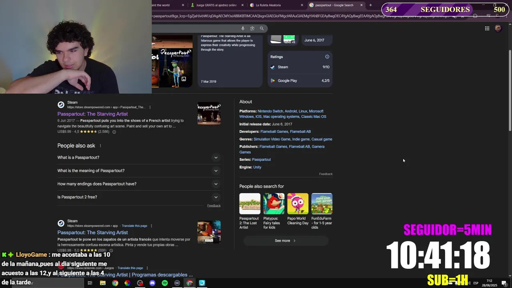Screen dimensions: 512x288
Task: Click Translate this page on Steam result
Action: point(134,226)
